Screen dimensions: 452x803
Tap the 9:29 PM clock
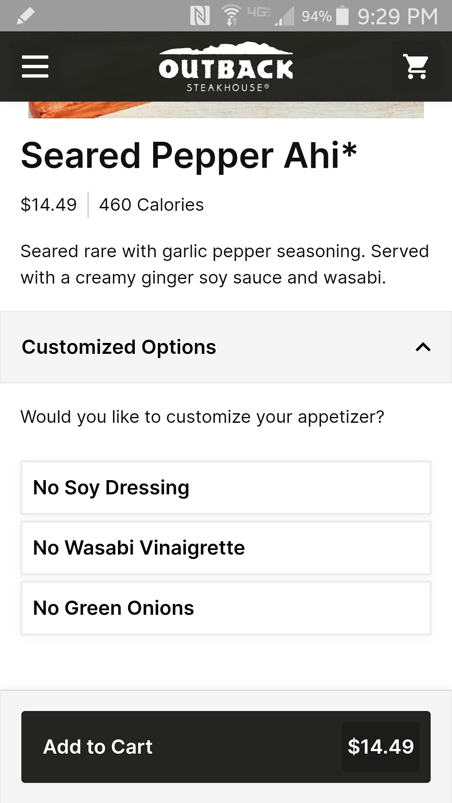(398, 17)
